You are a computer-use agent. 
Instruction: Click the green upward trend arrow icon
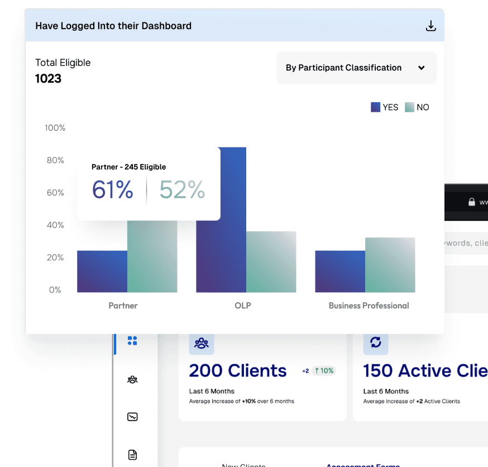pyautogui.click(x=317, y=370)
